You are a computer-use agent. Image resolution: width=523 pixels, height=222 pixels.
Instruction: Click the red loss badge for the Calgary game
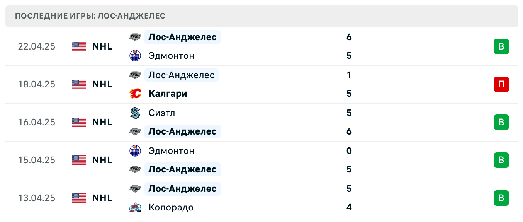501,84
